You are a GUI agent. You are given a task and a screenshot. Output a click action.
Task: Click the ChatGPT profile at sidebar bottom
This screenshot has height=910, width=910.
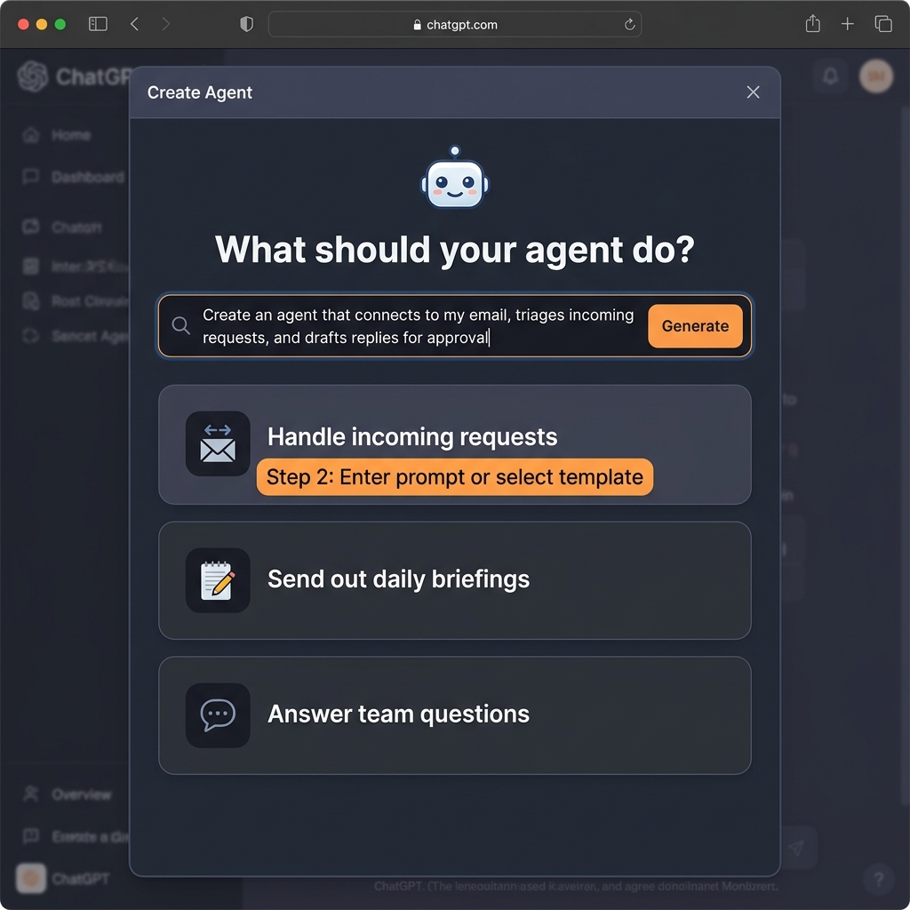click(63, 879)
